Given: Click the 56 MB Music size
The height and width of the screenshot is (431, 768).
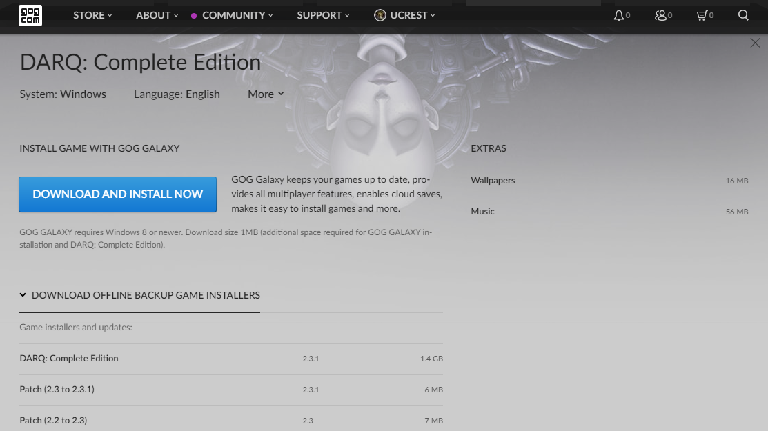Looking at the screenshot, I should point(737,212).
